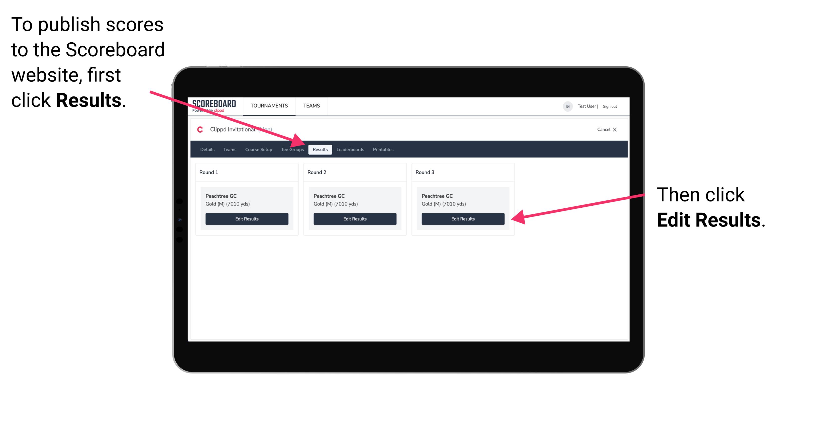Select the Leaderboards tab
816x439 pixels.
coord(351,150)
